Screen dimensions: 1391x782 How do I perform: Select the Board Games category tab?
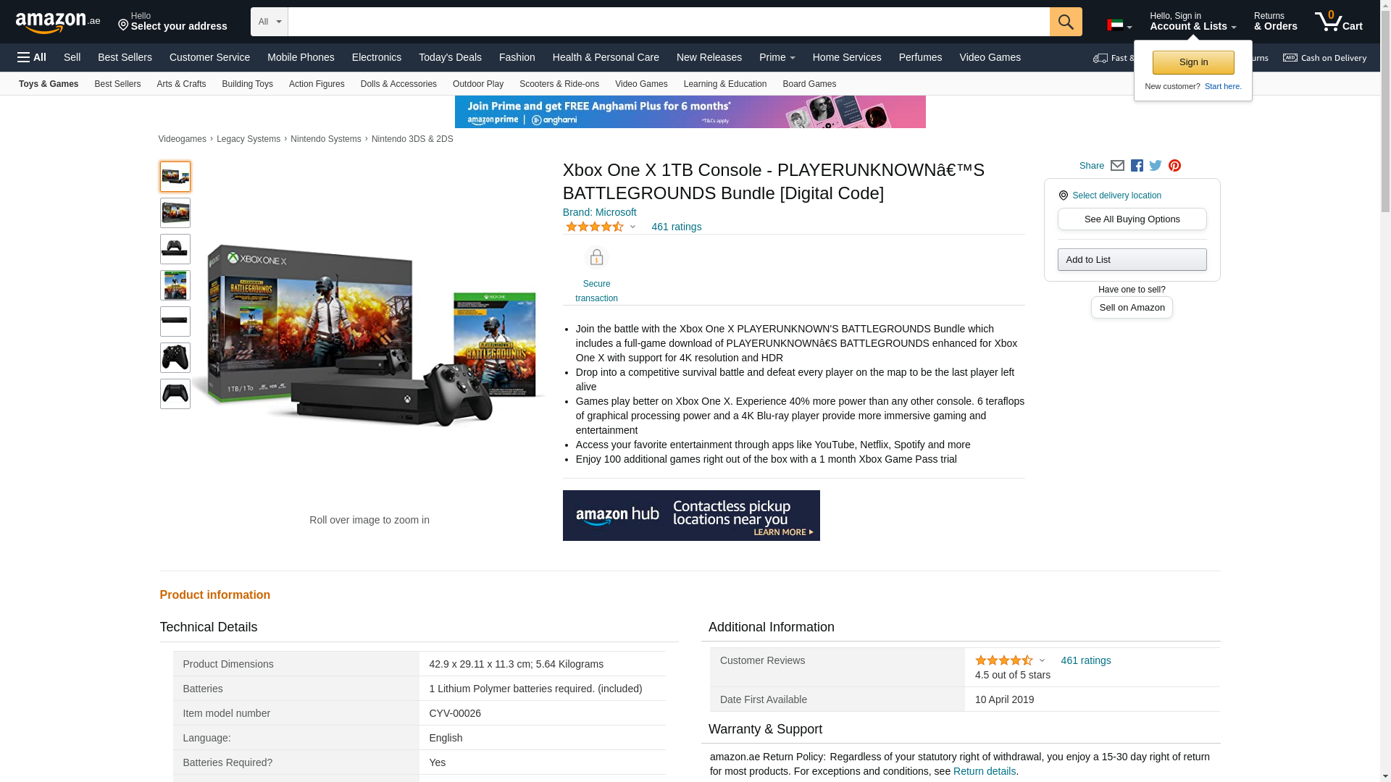[x=809, y=84]
